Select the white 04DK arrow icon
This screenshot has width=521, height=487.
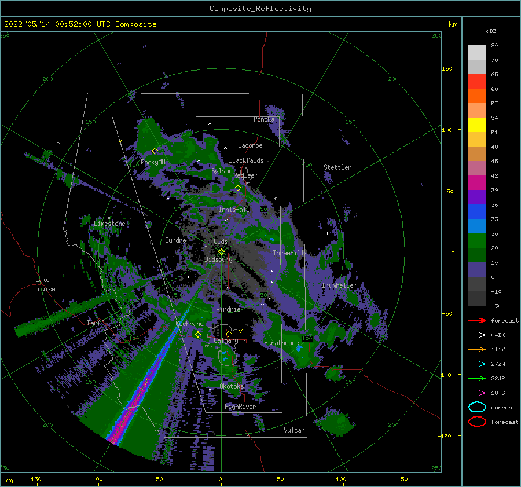[477, 335]
